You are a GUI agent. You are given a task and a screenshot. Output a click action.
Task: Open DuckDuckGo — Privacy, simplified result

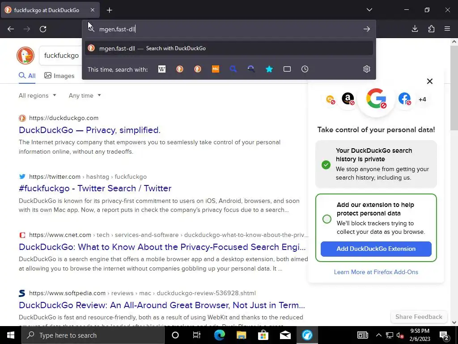click(x=89, y=130)
